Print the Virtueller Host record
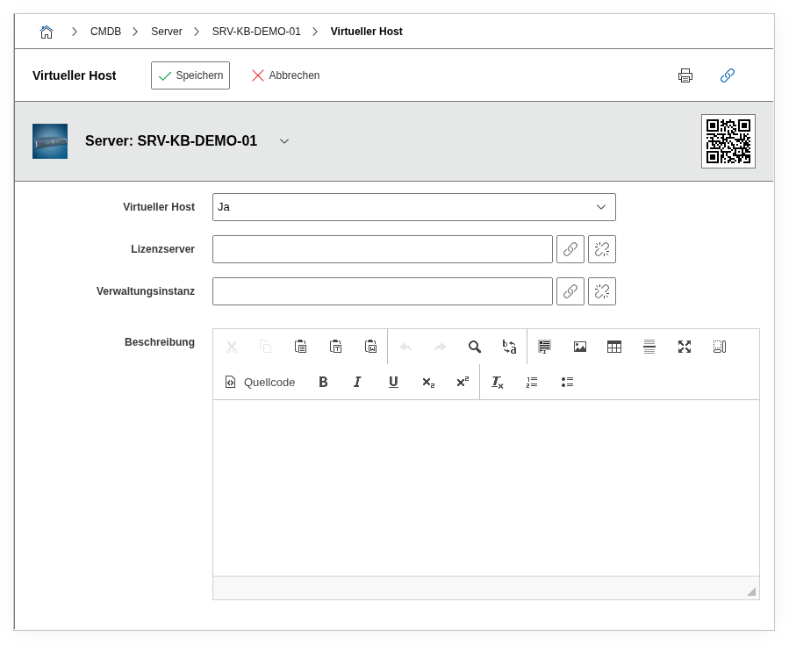Screen dimensions: 789x645 (685, 75)
